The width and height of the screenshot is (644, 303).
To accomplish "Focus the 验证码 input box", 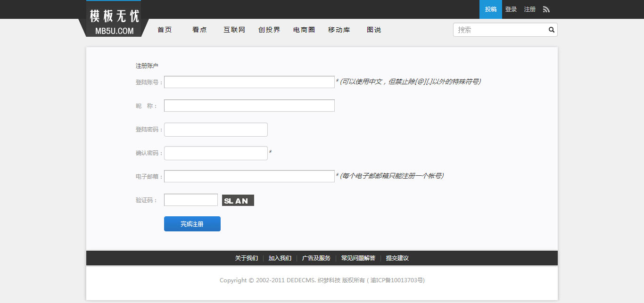I will click(x=190, y=200).
